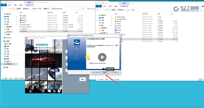Viewport: 204px width, 108px height.
Task: Close the Siemens NX 11.0 InstallShield Wizard dialog
Action: click(x=119, y=36)
